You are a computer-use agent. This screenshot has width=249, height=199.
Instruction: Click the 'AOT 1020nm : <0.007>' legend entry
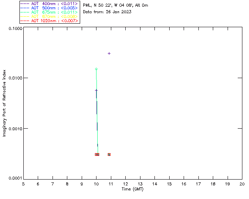(49, 21)
